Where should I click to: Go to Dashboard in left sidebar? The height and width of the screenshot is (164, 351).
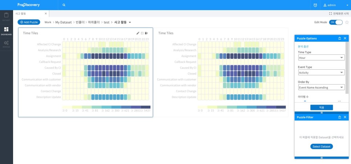coord(6,30)
